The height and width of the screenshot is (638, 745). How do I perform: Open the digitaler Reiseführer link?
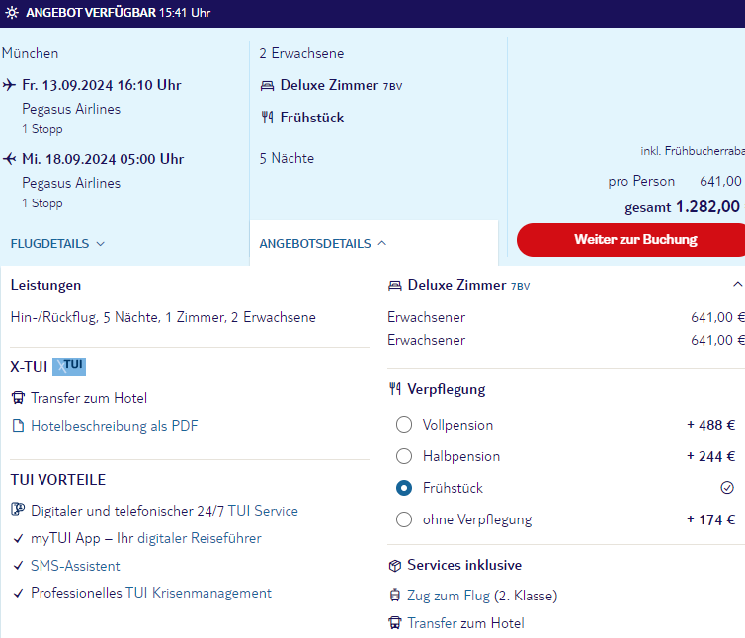point(199,538)
